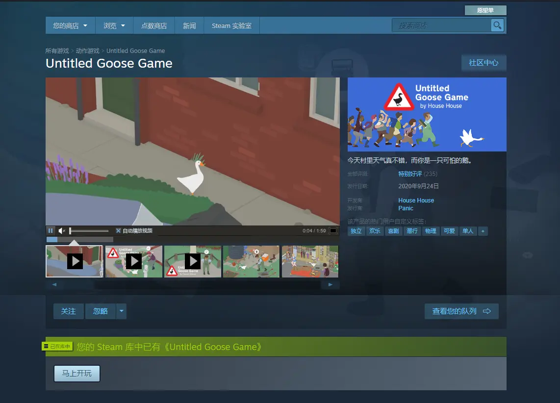Focus the 搜索商店 search field
560x403 pixels.
pos(442,25)
